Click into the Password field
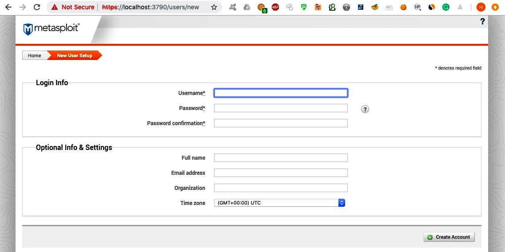This screenshot has width=505, height=252. (x=281, y=108)
